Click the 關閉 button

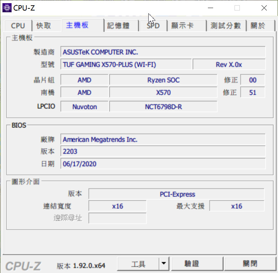coord(250,264)
